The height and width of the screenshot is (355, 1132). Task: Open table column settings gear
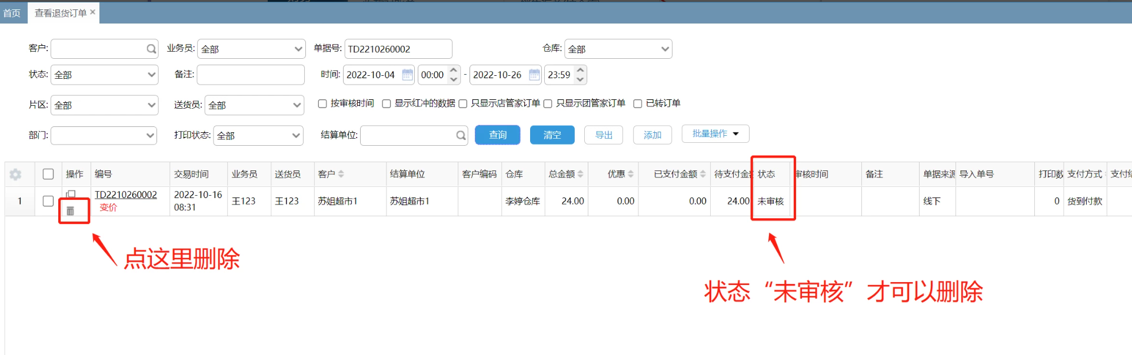(16, 174)
